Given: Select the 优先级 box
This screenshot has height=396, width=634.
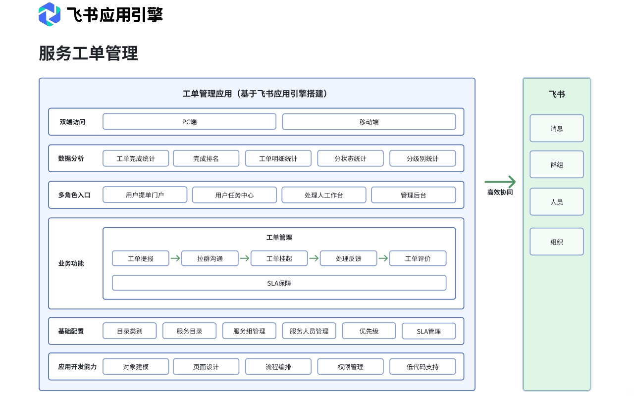Looking at the screenshot, I should 369,331.
